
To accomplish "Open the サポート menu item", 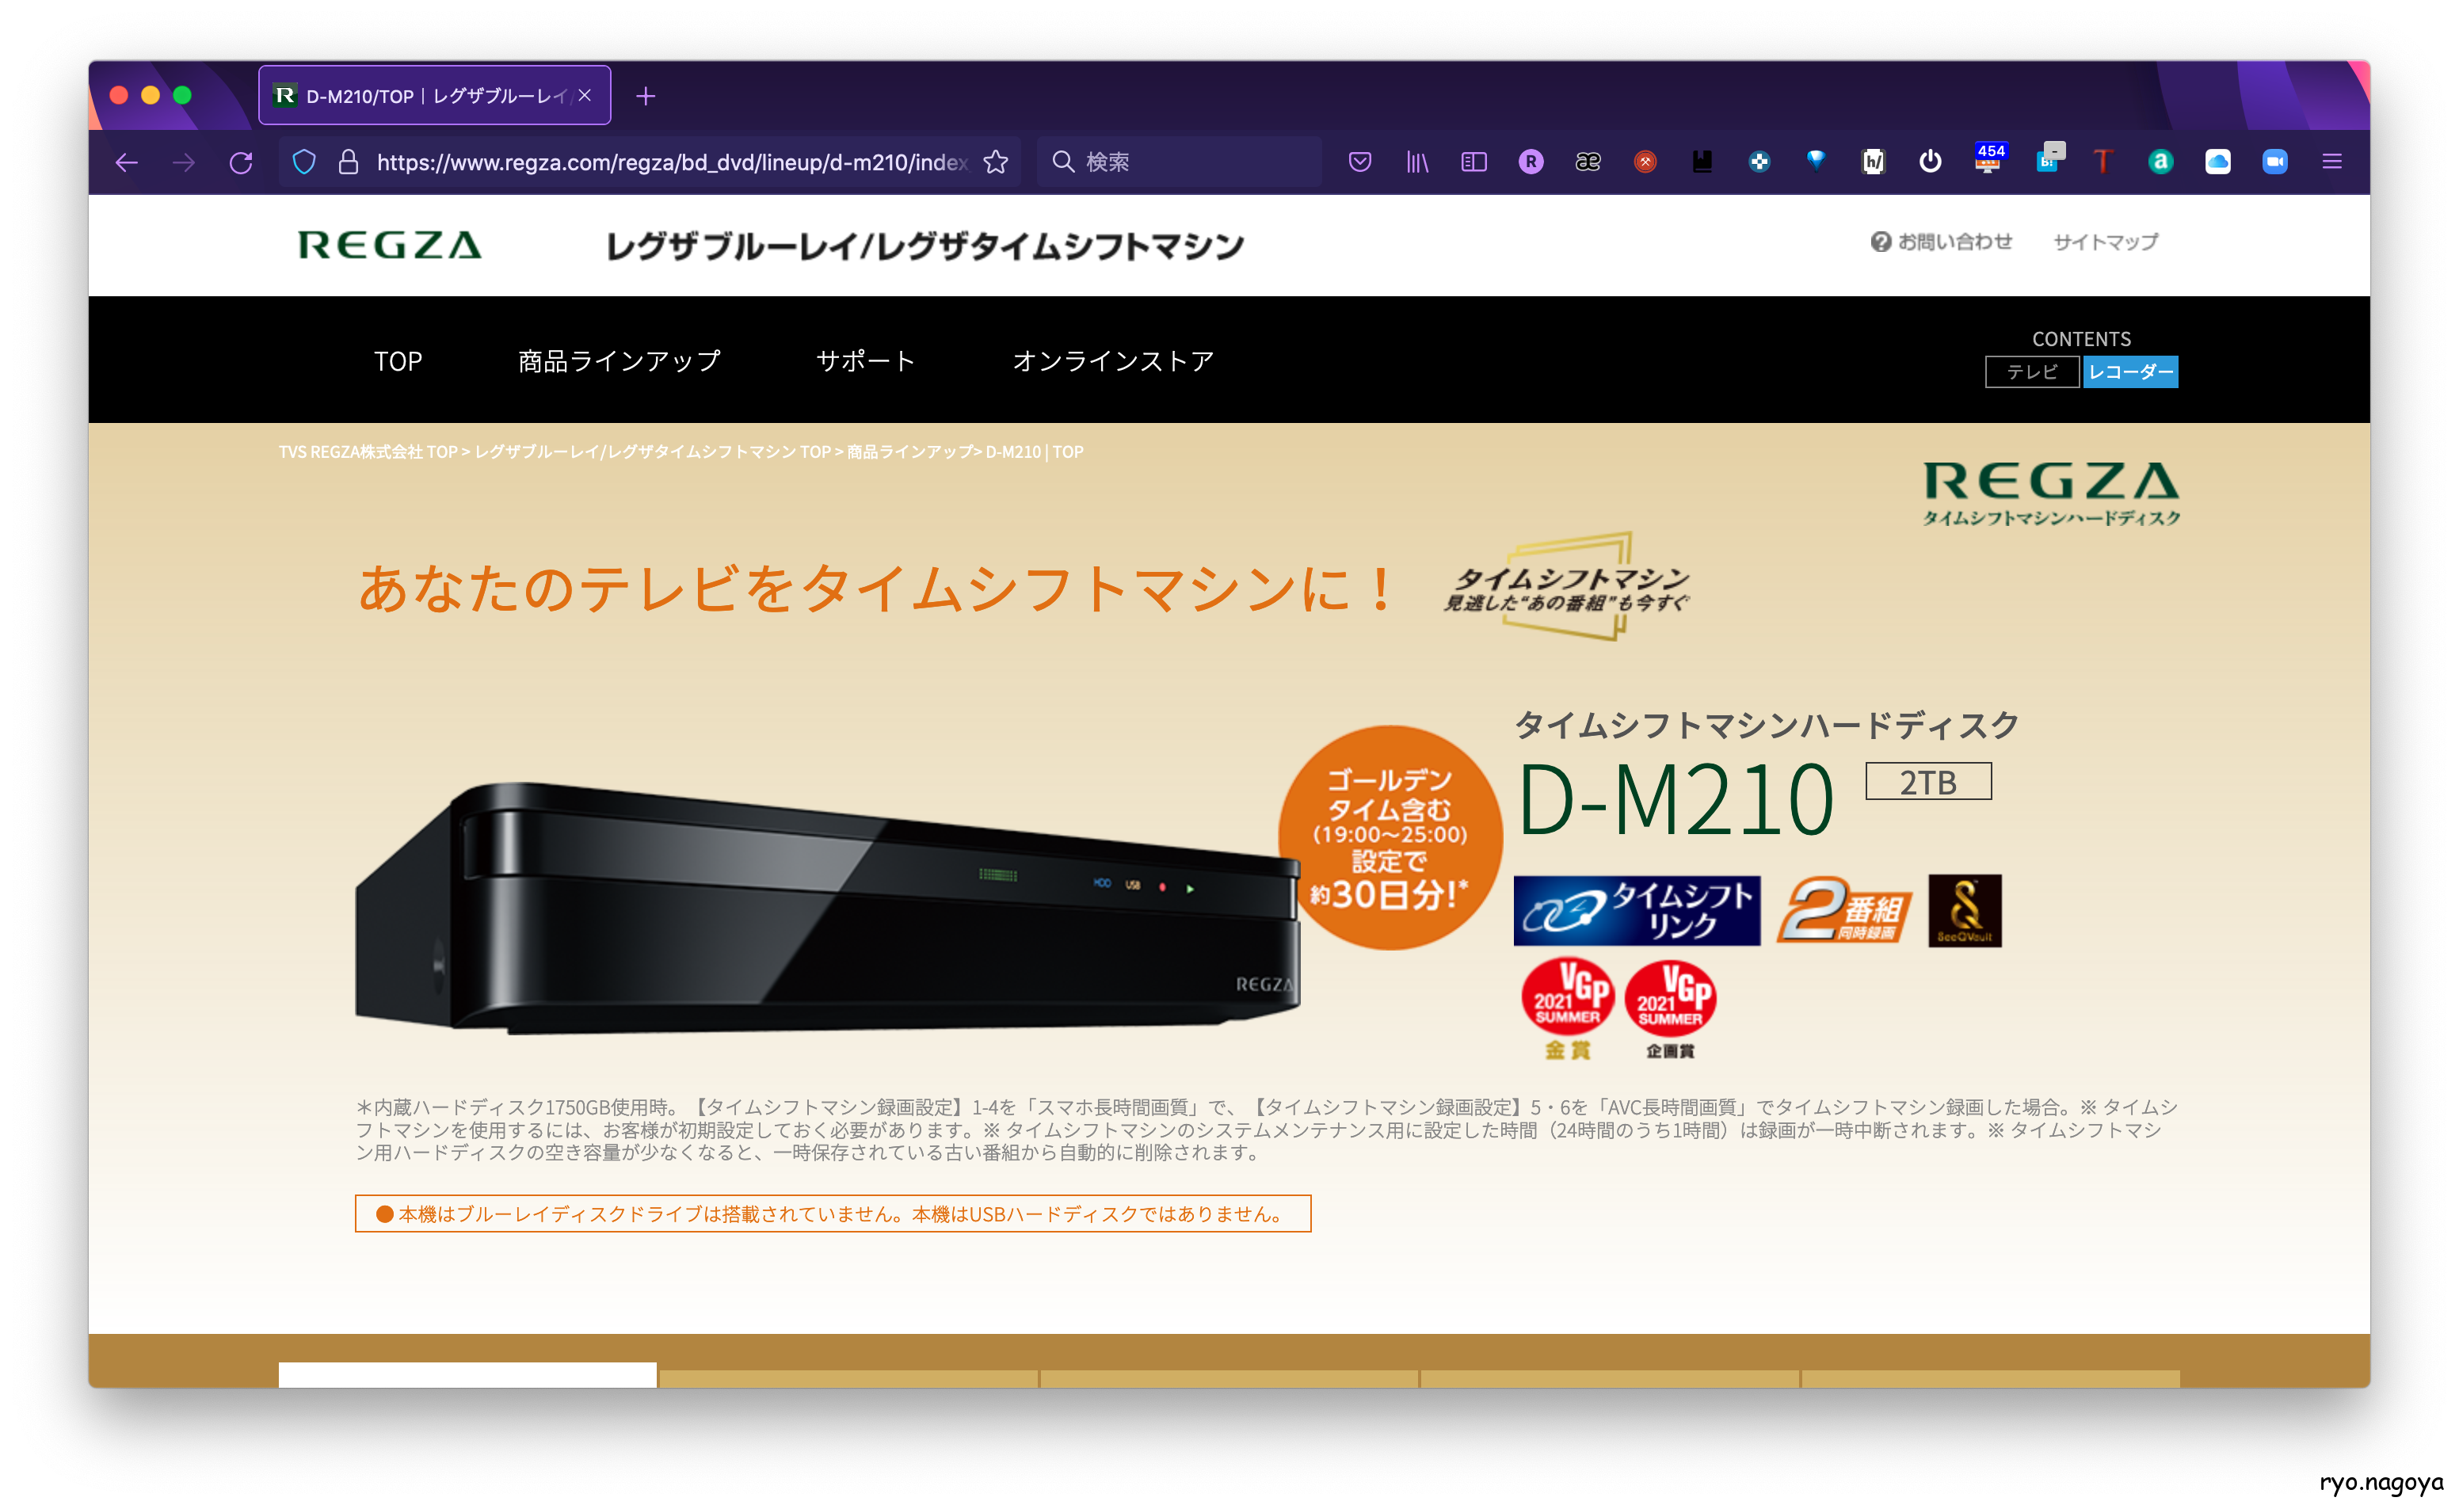I will coord(865,361).
